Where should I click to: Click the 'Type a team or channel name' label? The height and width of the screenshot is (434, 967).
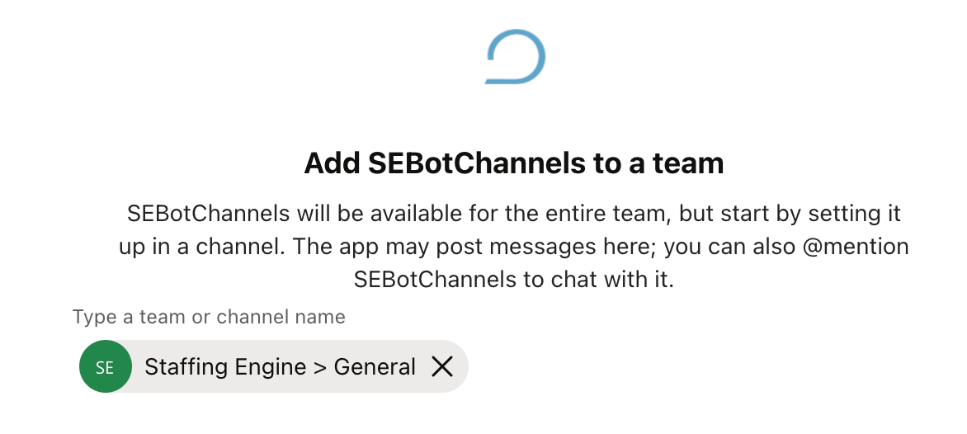tap(209, 317)
